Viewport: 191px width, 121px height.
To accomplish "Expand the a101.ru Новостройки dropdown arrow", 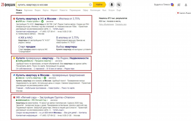I will tap(40, 22).
